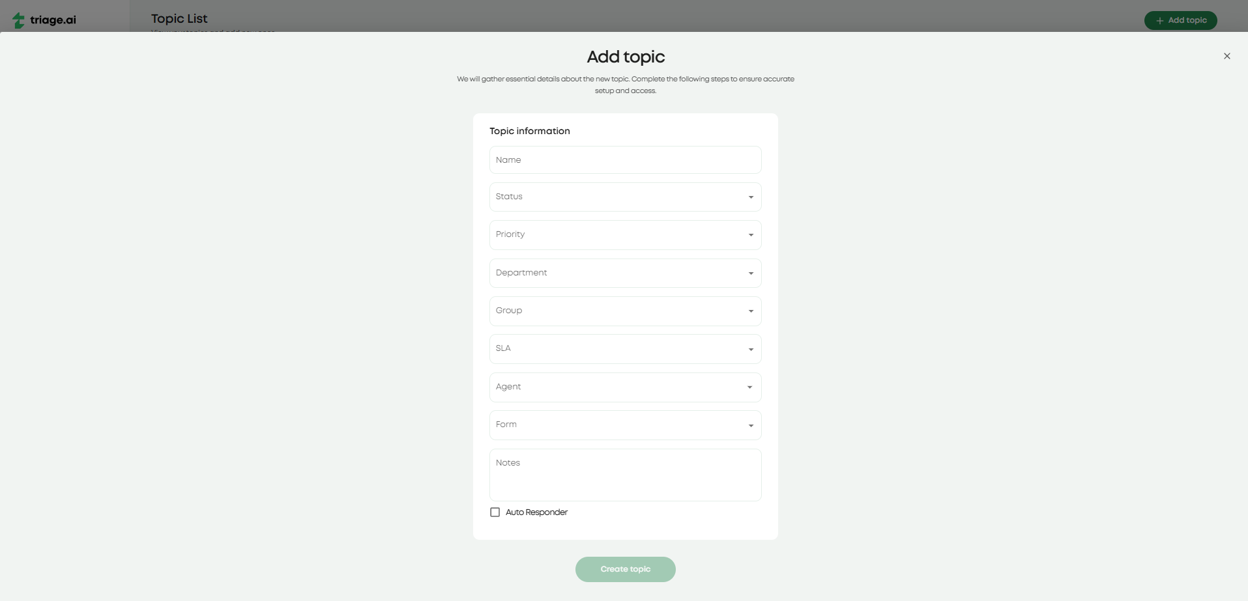Screen dimensions: 1248x601
Task: Click the triage.ai logo icon
Action: (x=19, y=21)
